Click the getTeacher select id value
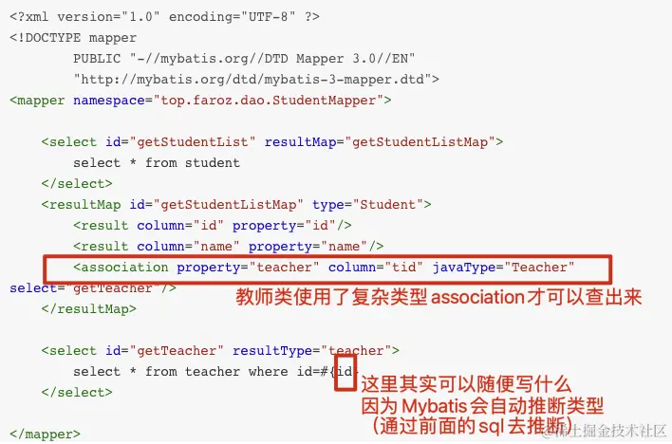The height and width of the screenshot is (444, 672). (x=177, y=351)
